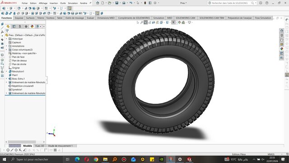The height and width of the screenshot is (163, 289).
Task: Click the Open file icon
Action: pyautogui.click(x=109, y=3)
